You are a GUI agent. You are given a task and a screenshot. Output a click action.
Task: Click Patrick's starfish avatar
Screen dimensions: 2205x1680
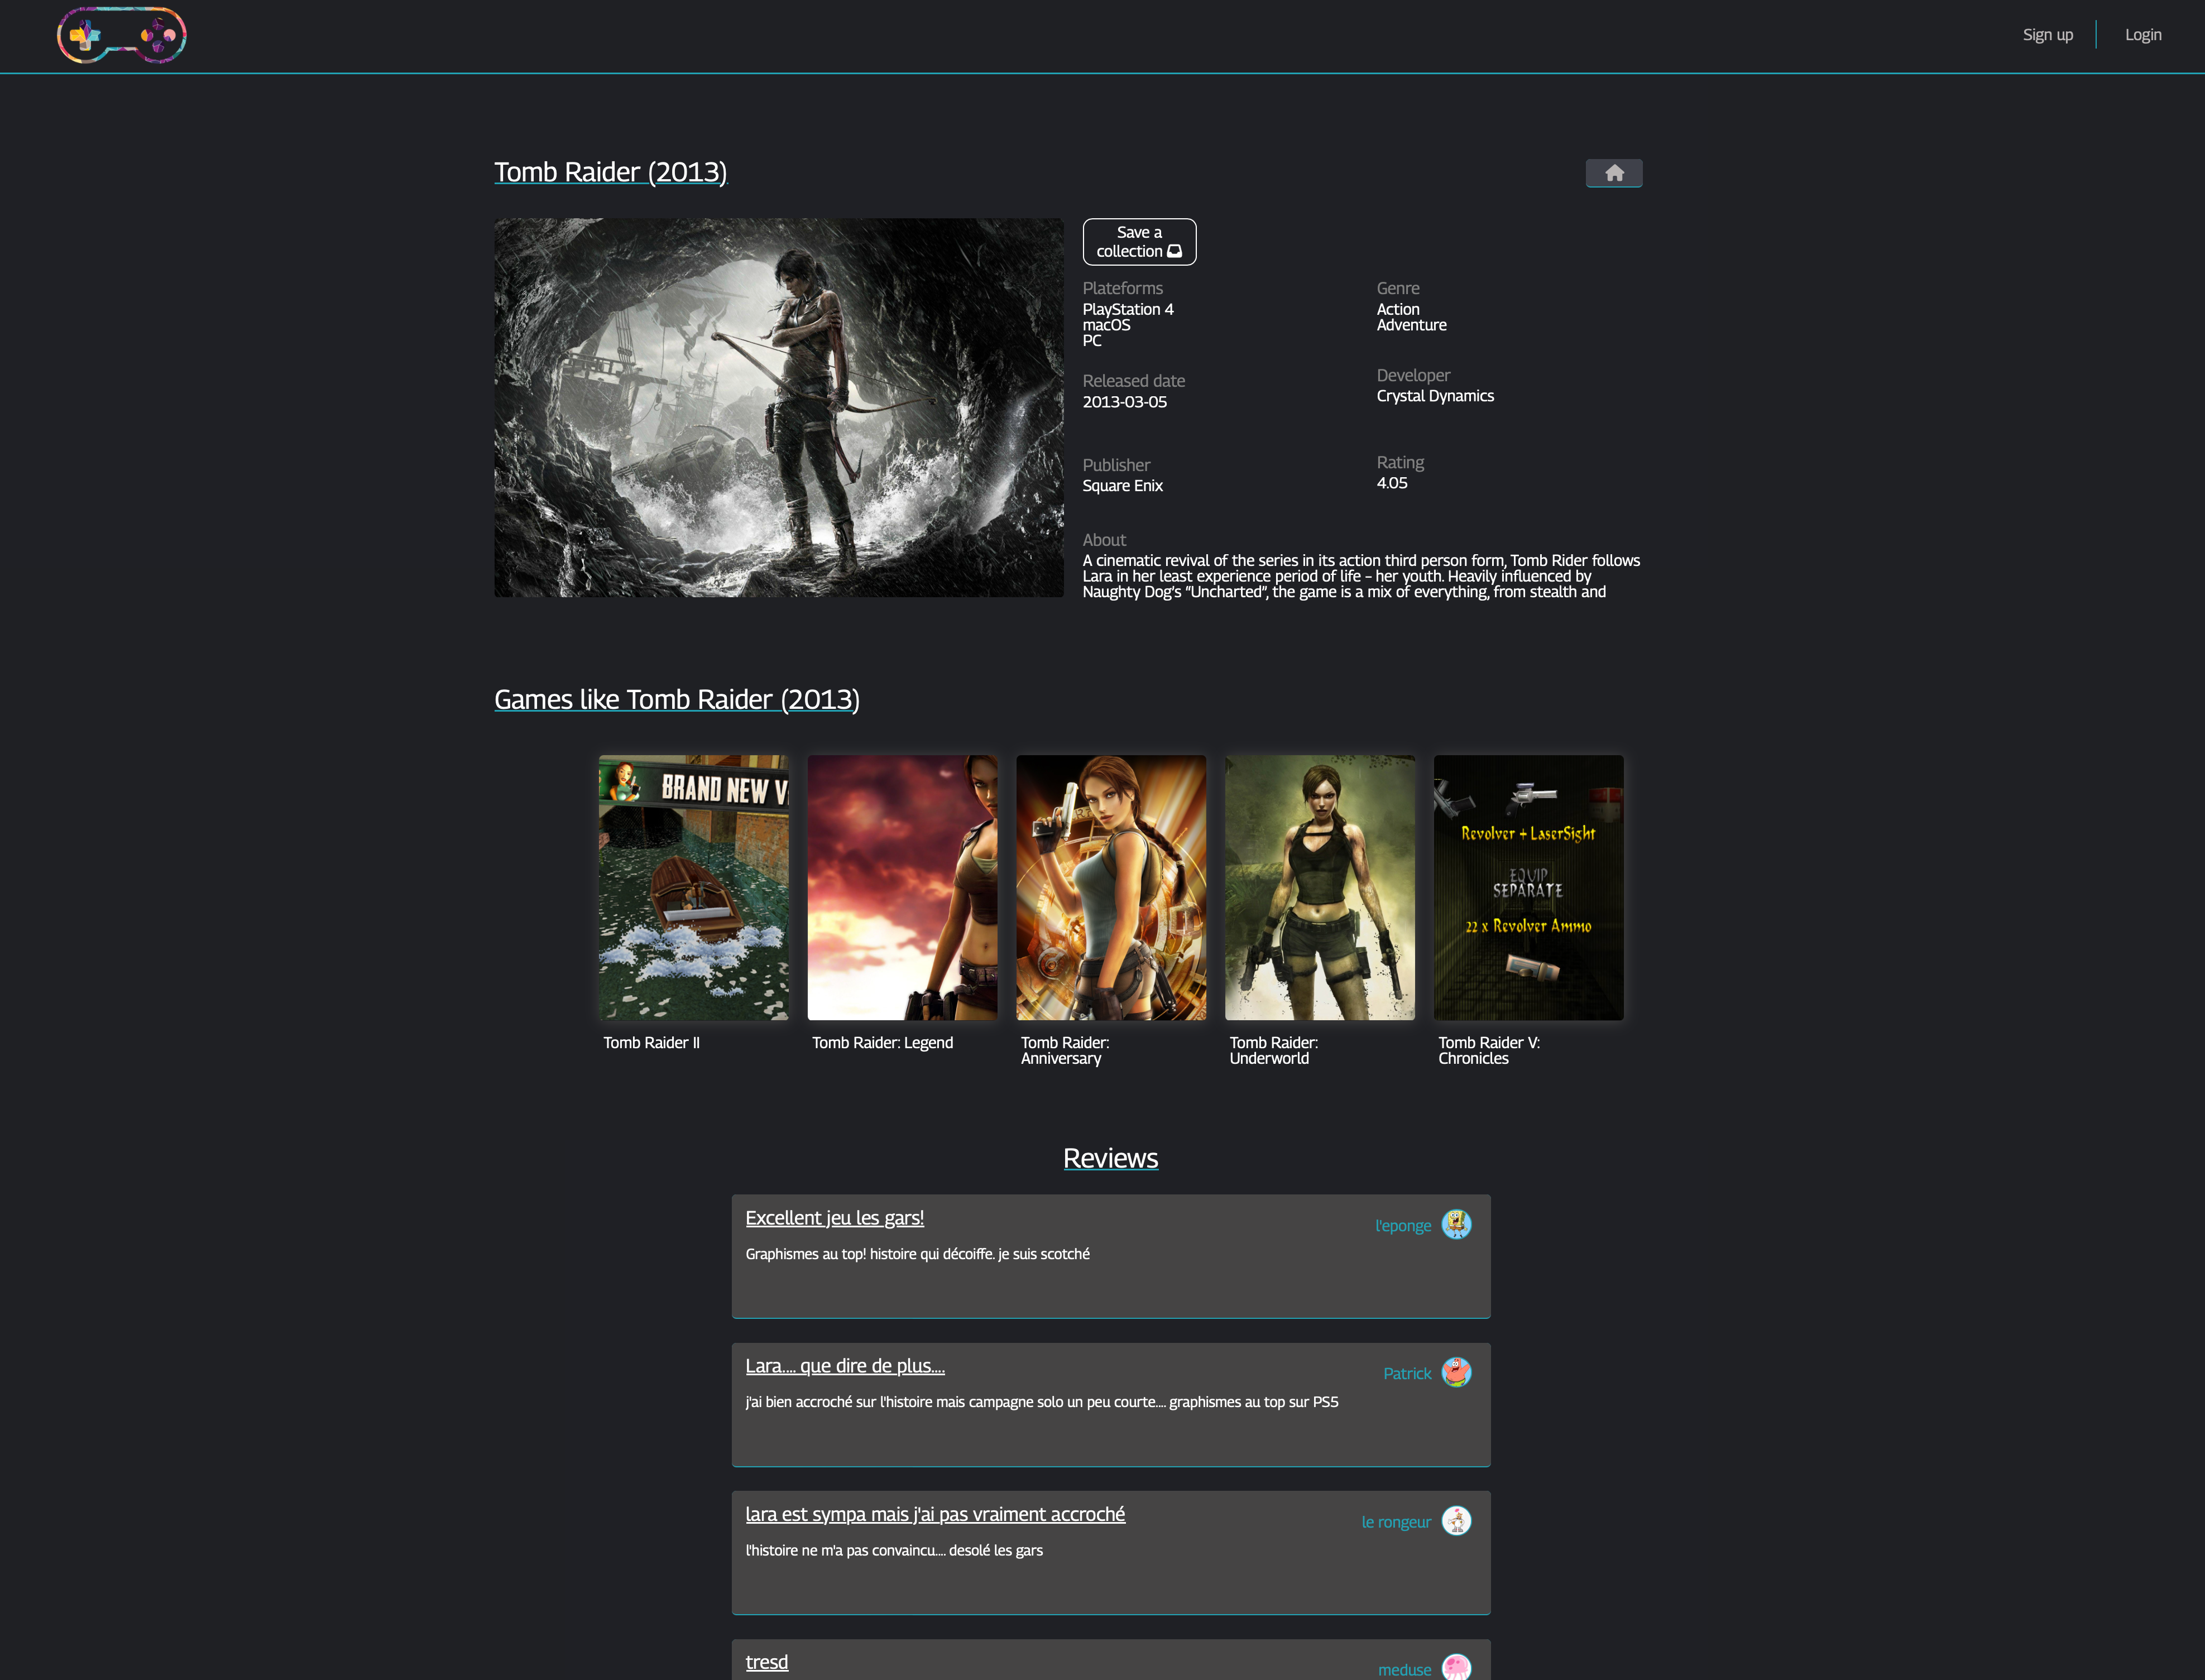click(x=1457, y=1373)
